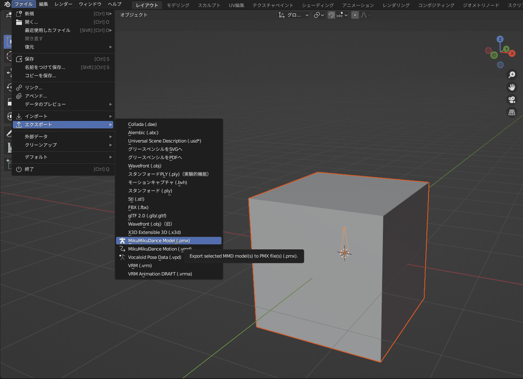Open transform orientation Global dropdown

[293, 15]
